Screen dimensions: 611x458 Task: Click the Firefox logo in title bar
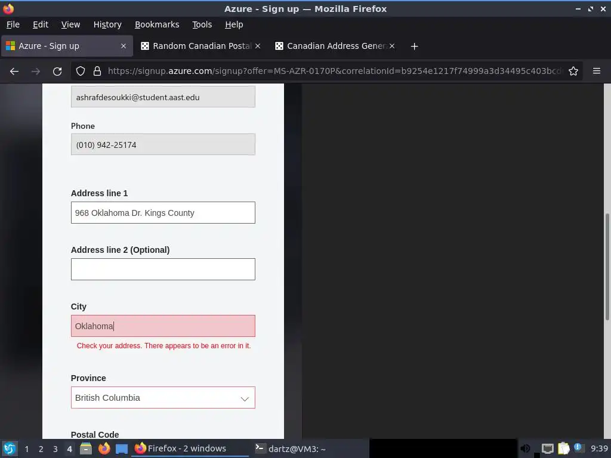[x=8, y=8]
